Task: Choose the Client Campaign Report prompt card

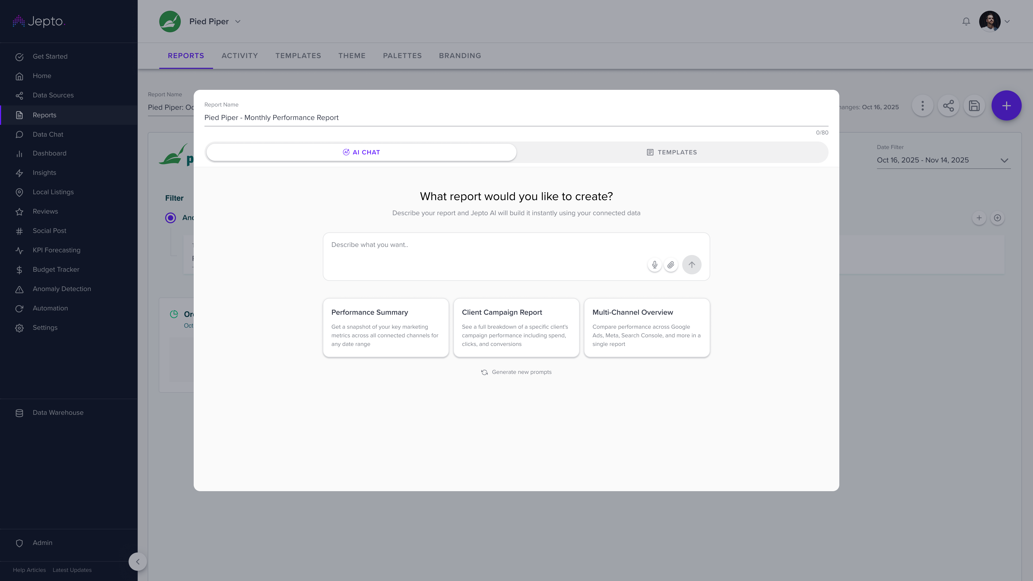Action: [x=516, y=328]
